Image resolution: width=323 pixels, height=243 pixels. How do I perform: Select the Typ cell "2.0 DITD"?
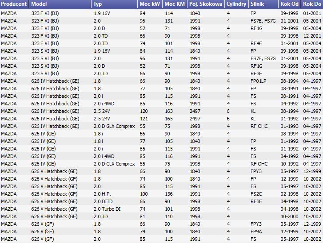click(103, 201)
